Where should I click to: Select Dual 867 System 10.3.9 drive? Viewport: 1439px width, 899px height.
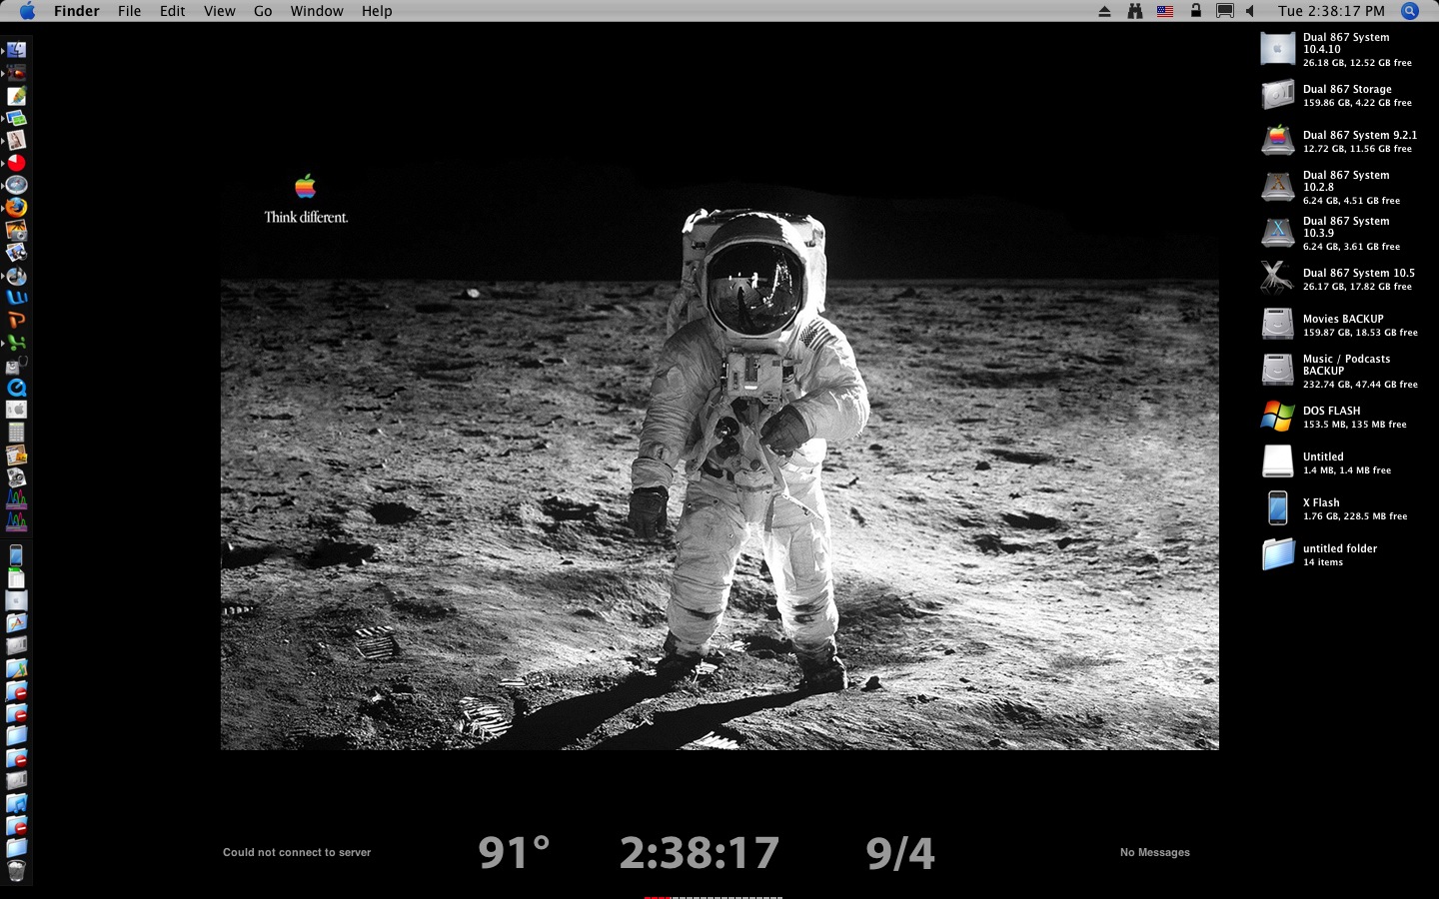pyautogui.click(x=1277, y=233)
